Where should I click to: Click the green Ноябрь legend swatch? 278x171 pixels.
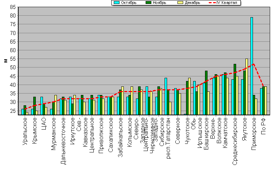click(x=148, y=2)
